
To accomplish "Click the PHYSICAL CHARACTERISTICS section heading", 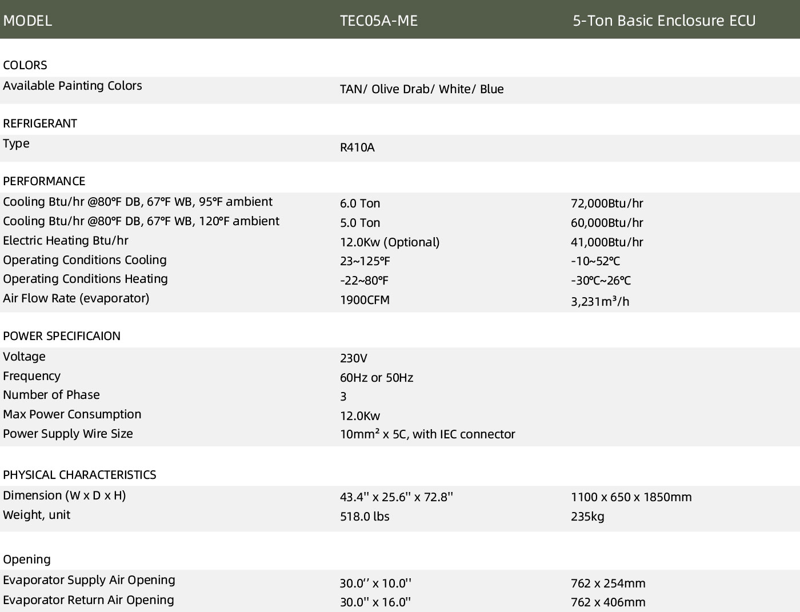I will coord(79,475).
